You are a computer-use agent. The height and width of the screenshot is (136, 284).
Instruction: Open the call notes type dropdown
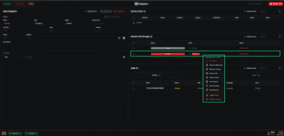13,57
